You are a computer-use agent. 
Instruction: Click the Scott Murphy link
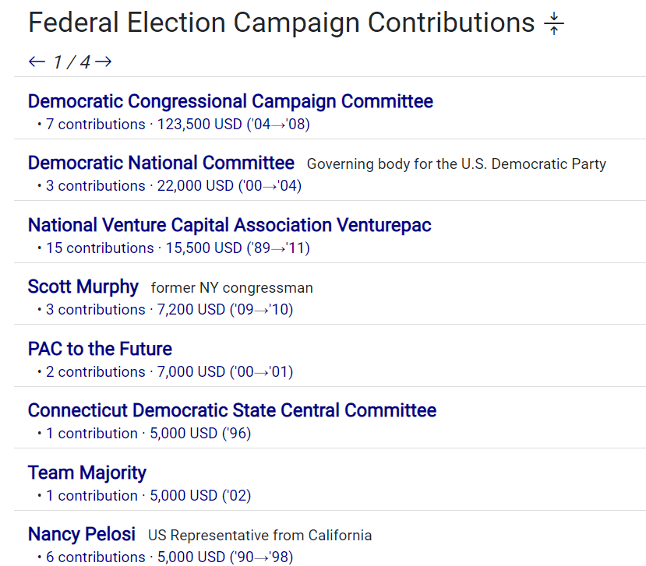tap(83, 287)
